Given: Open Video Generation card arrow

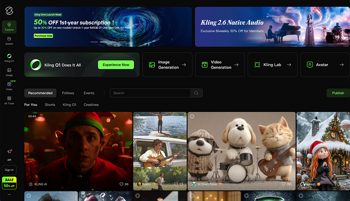Looking at the screenshot, I should tap(236, 64).
